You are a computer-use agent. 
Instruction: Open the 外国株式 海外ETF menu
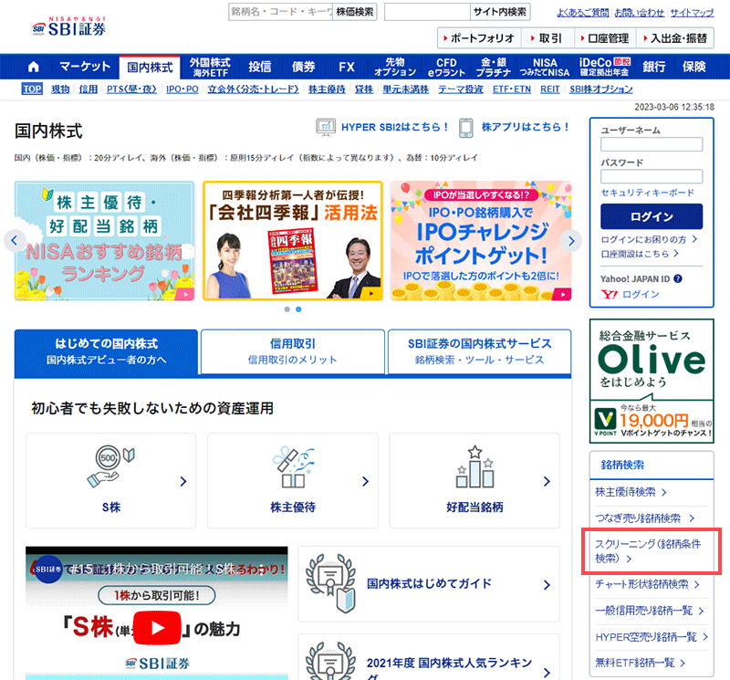[211, 67]
